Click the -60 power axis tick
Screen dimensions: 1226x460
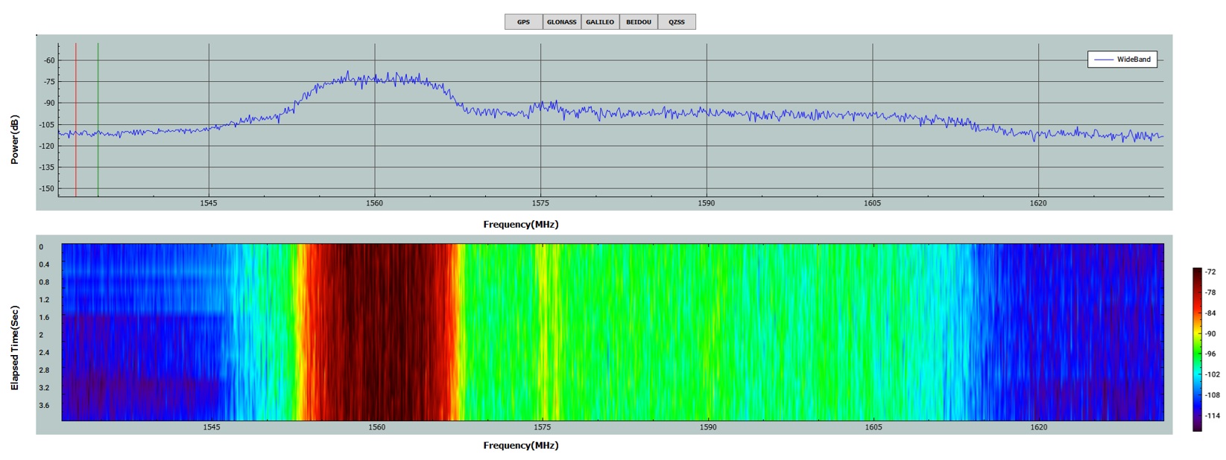[49, 60]
